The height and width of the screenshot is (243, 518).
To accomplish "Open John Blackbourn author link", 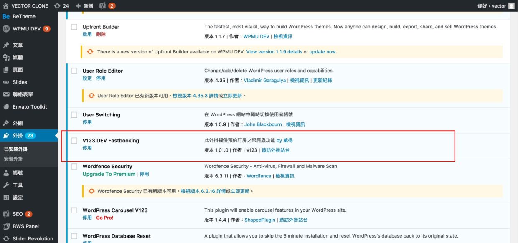I will tap(264, 124).
